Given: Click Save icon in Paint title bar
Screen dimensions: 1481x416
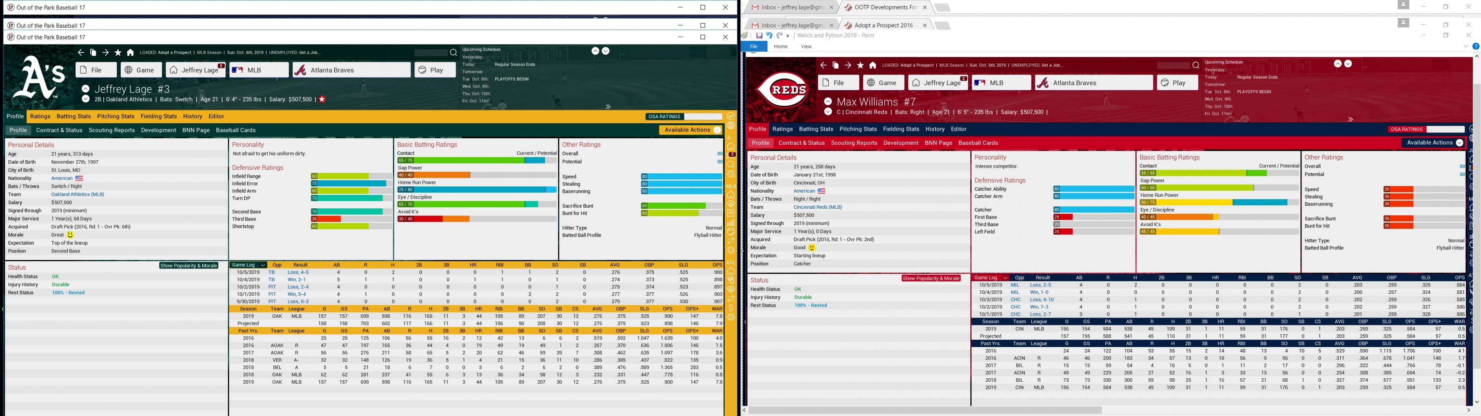Looking at the screenshot, I should click(759, 35).
